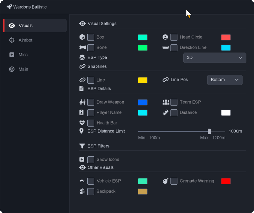Click the ruler icon beside Distance

[x=166, y=112]
